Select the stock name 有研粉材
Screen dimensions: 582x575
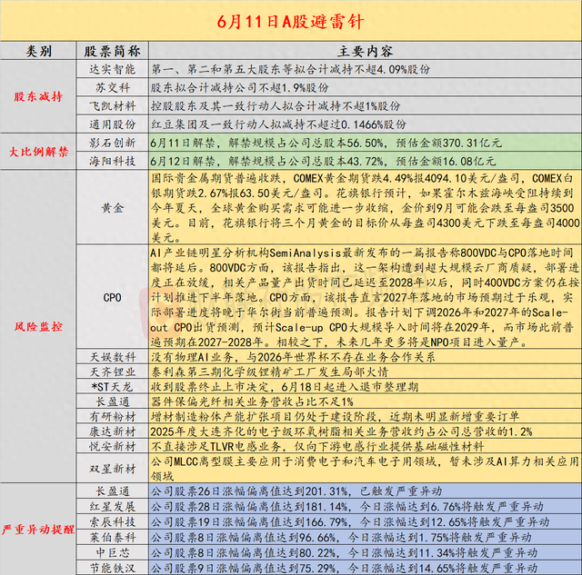pos(112,416)
